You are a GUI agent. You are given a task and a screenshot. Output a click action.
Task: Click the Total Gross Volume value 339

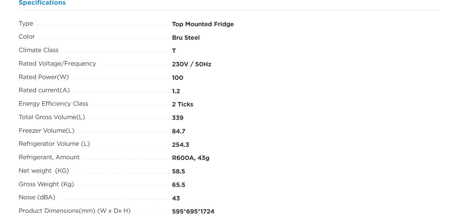(x=178, y=118)
